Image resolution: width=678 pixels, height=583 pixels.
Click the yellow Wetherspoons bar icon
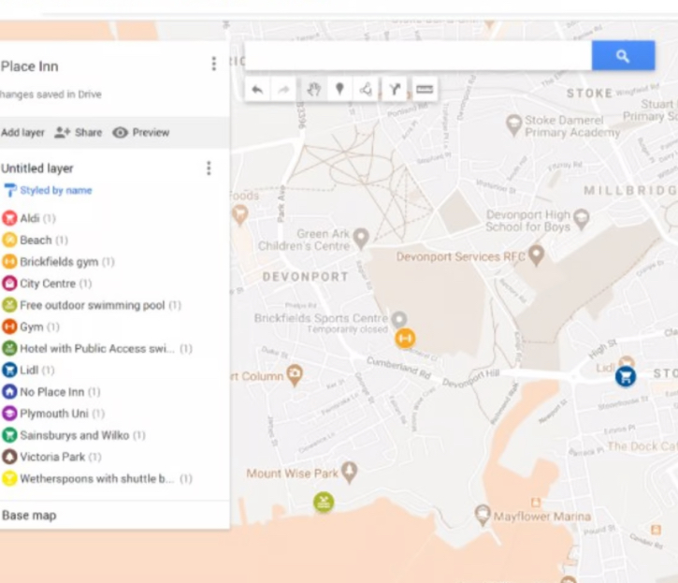coord(9,478)
